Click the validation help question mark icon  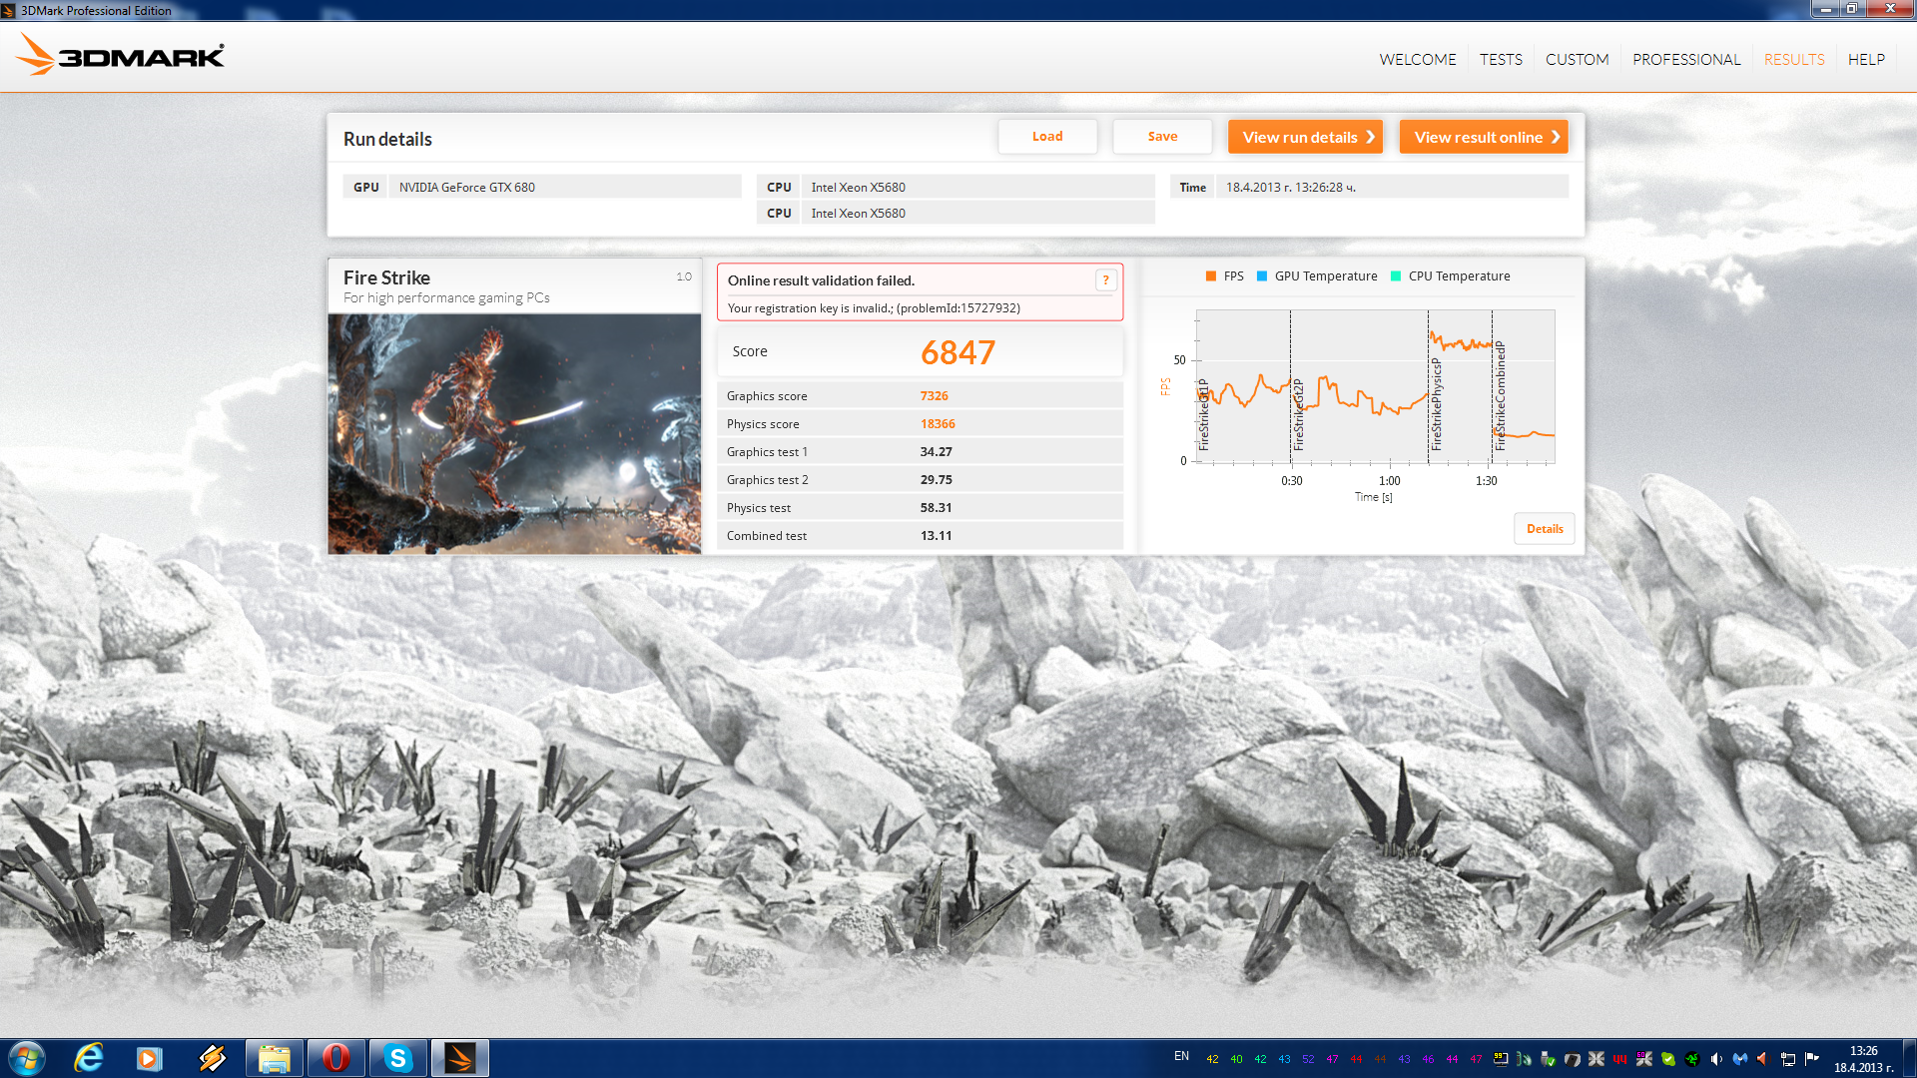[1105, 280]
